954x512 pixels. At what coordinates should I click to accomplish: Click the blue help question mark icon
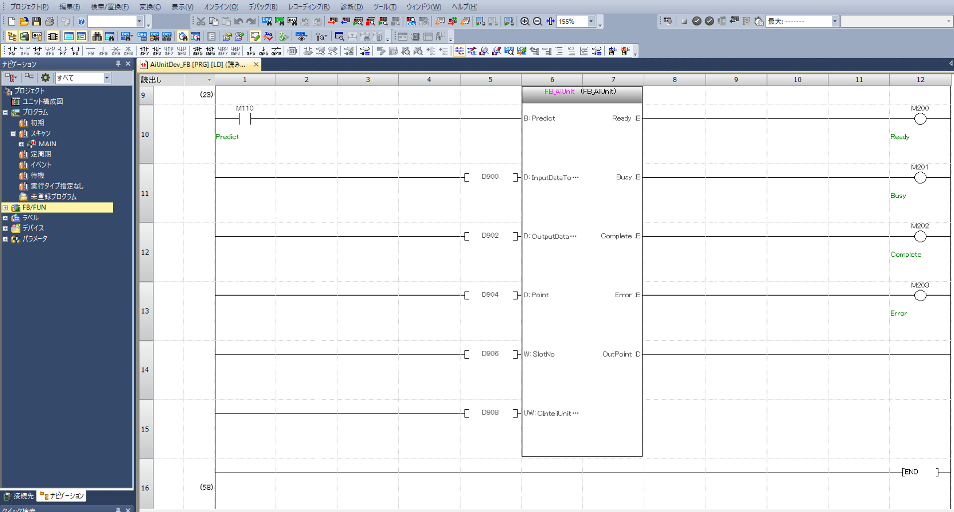(81, 21)
